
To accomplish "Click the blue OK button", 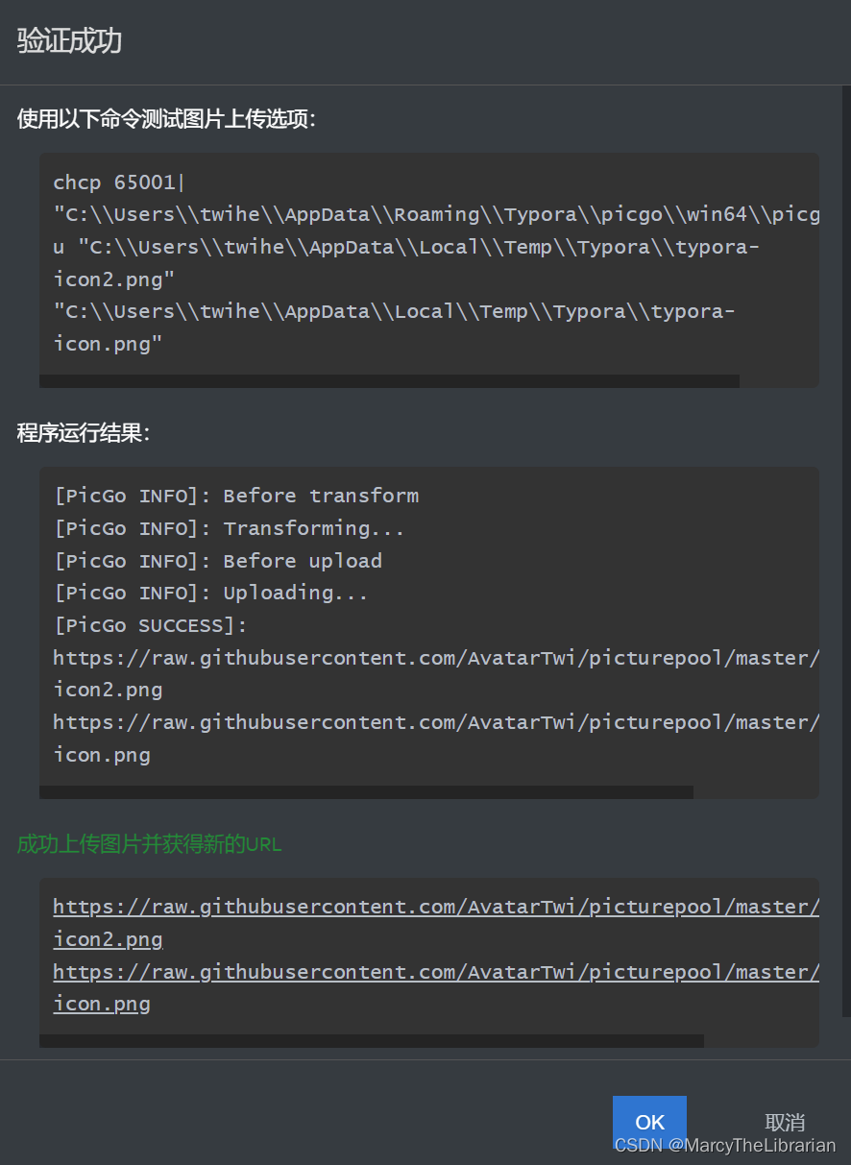I will (x=649, y=1122).
